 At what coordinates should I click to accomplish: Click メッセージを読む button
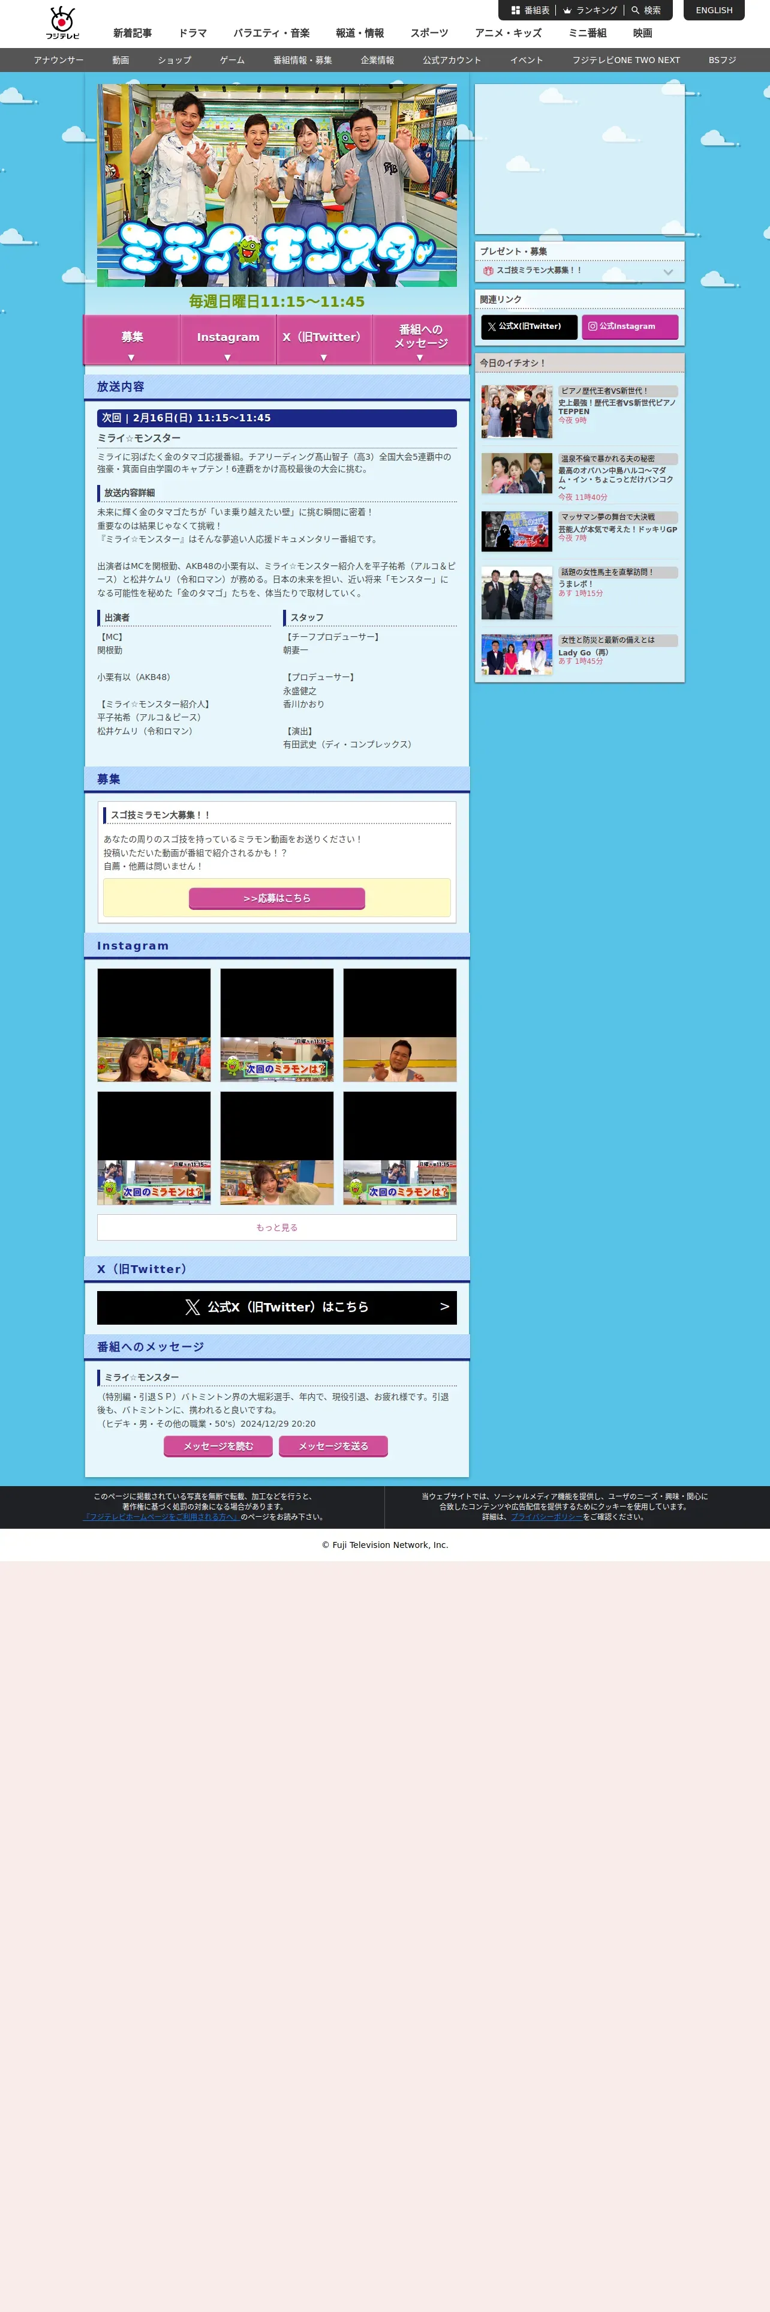(x=219, y=1447)
